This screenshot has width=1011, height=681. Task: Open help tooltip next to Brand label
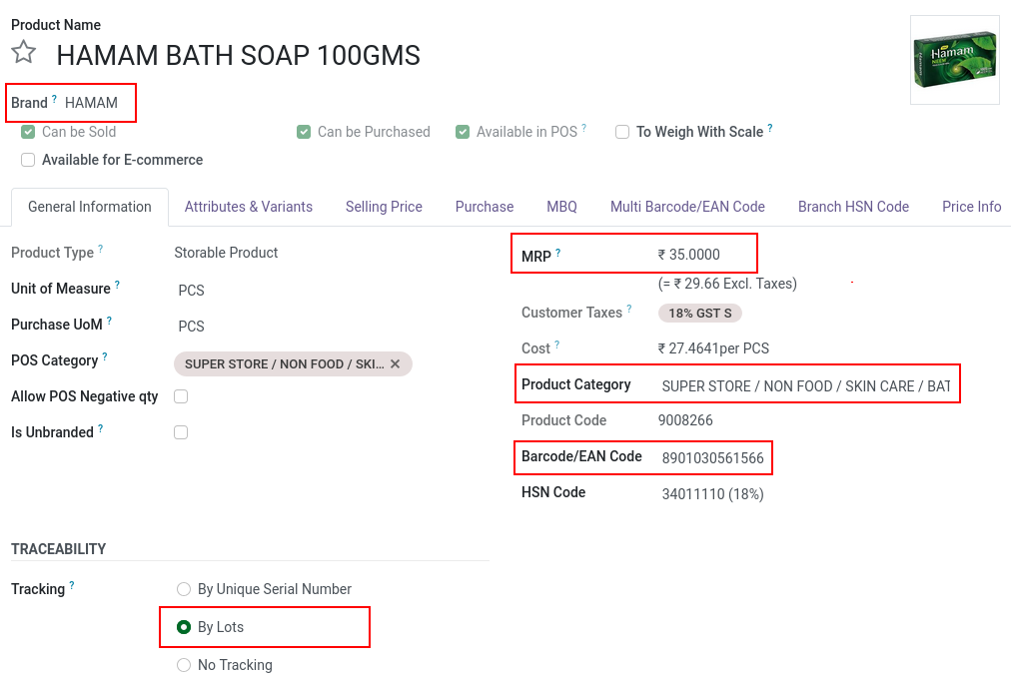(x=54, y=99)
